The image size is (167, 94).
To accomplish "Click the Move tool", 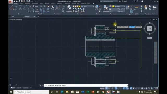I will coord(35,6).
